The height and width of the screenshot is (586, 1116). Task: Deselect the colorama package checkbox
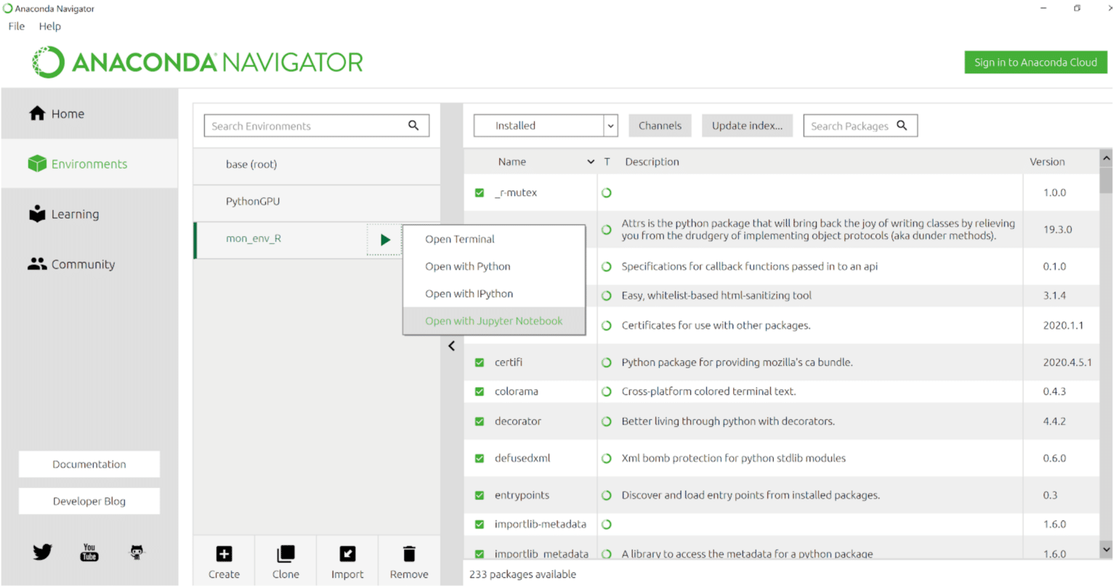coord(479,391)
